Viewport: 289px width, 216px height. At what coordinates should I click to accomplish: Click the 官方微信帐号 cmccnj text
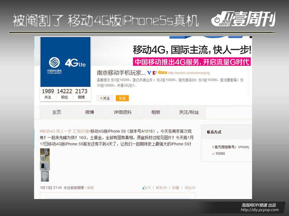232,147
